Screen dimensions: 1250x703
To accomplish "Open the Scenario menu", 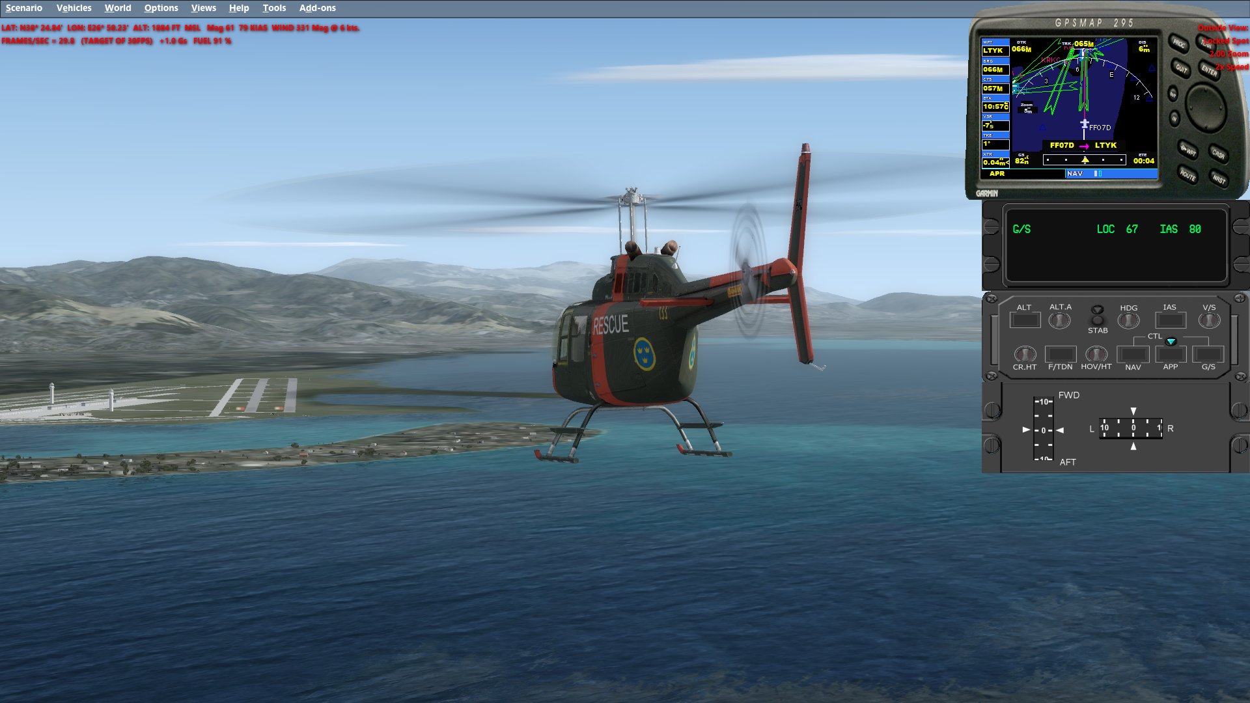I will point(24,8).
